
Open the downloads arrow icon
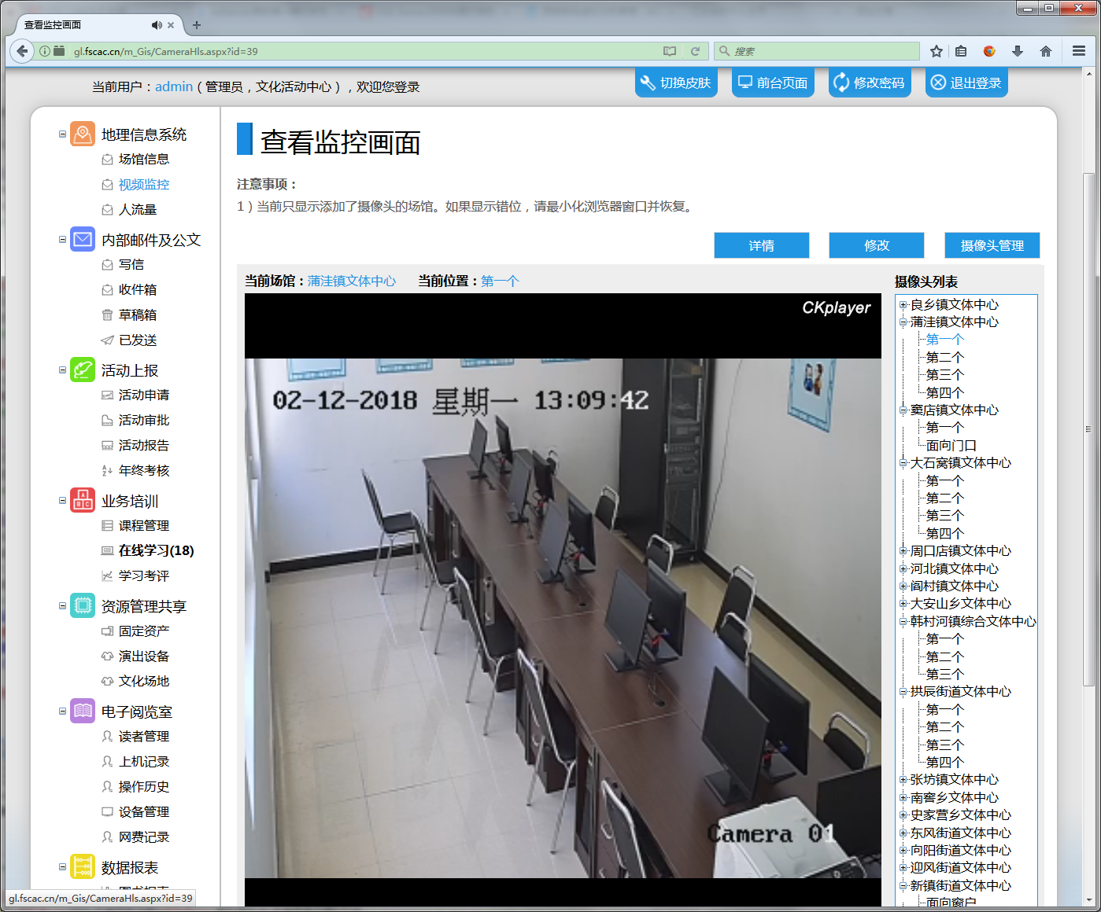point(1018,51)
